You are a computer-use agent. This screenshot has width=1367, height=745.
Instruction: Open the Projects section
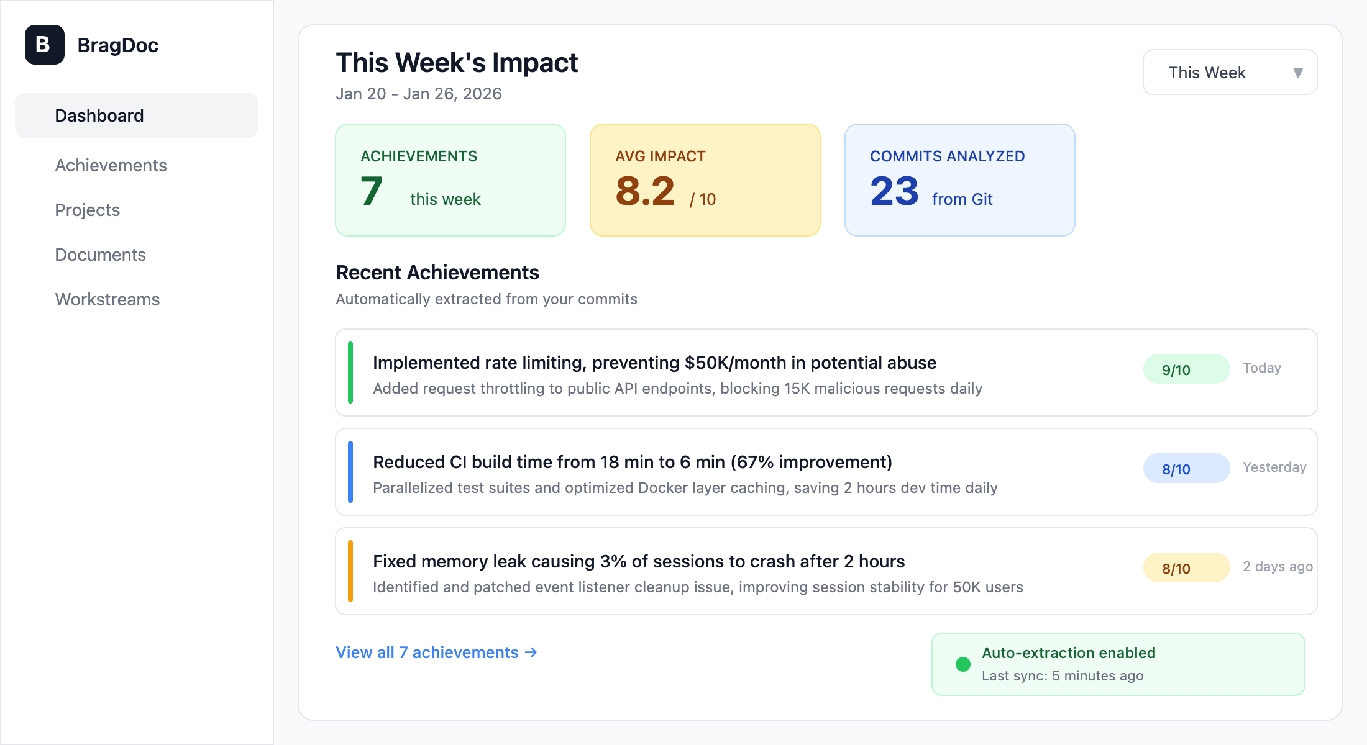87,210
